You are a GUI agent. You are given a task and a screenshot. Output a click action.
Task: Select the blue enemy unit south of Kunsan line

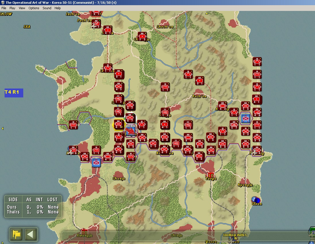(96, 163)
